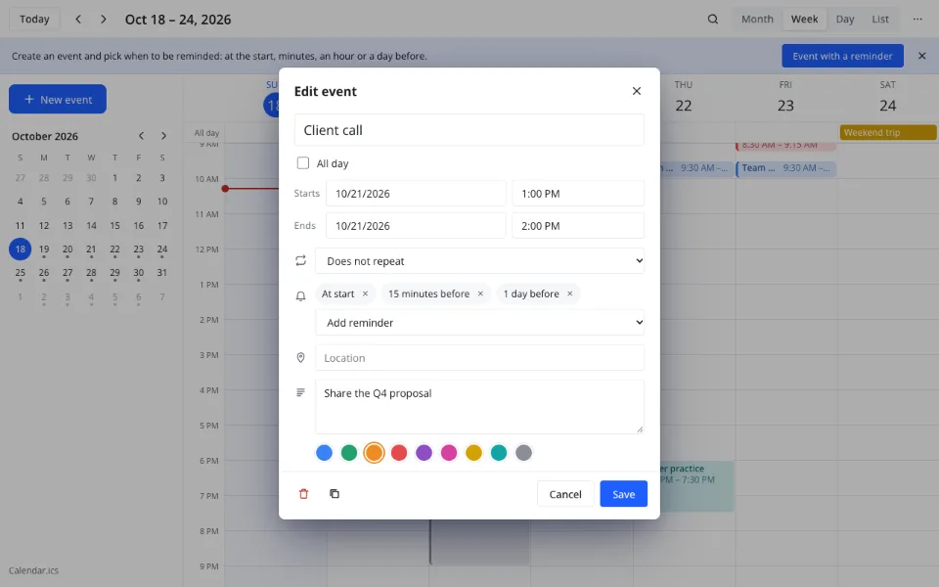The width and height of the screenshot is (939, 587).
Task: Click 'Event with a reminder' button
Action: pyautogui.click(x=842, y=56)
